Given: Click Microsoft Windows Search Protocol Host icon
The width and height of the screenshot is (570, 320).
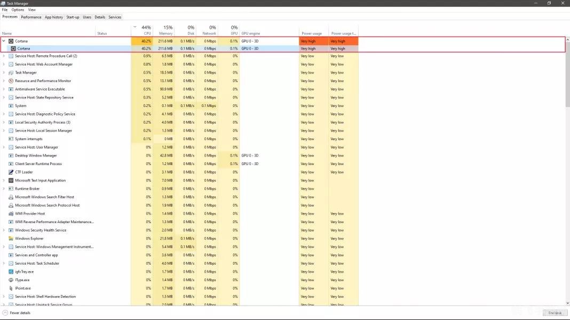Looking at the screenshot, I should 11,206.
